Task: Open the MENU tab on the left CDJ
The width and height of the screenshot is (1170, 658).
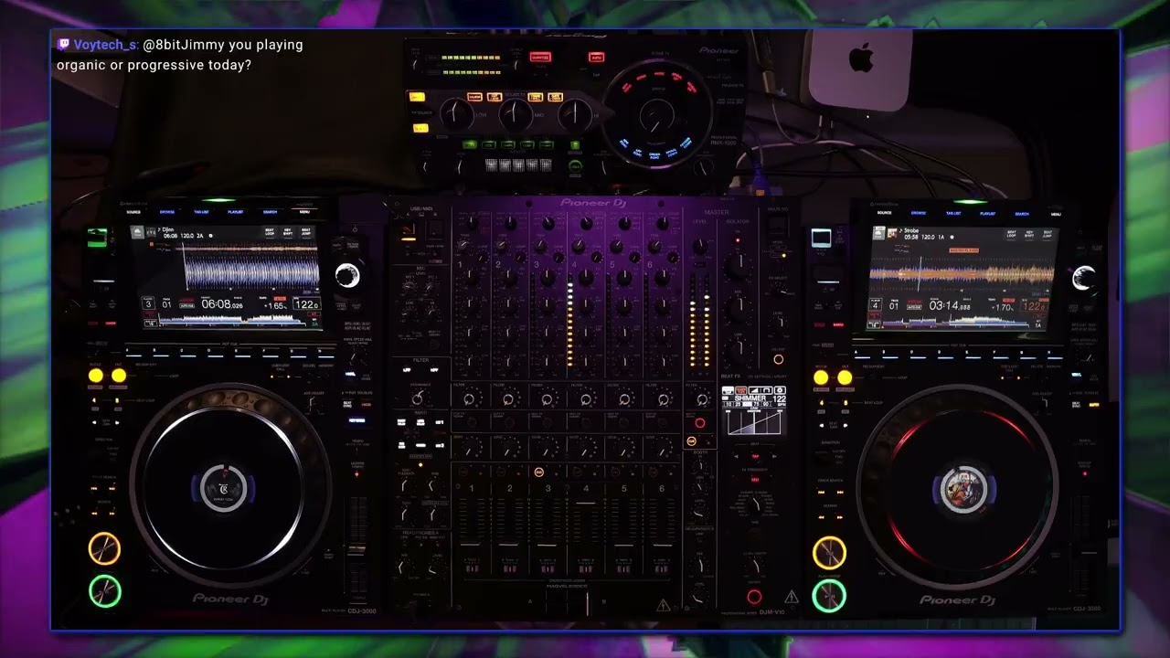Action: tap(304, 212)
